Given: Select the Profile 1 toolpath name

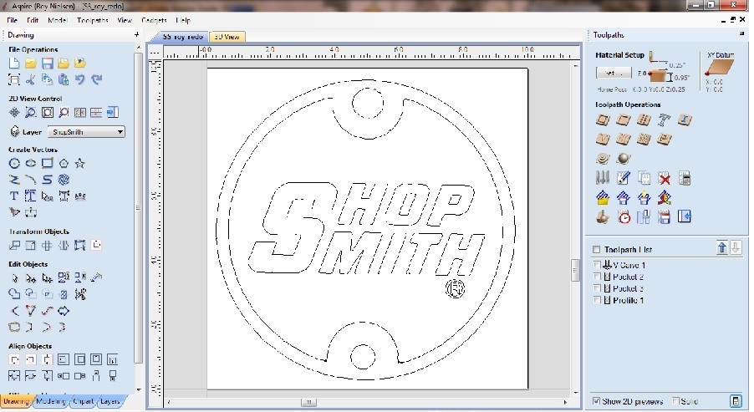Looking at the screenshot, I should click(x=628, y=300).
